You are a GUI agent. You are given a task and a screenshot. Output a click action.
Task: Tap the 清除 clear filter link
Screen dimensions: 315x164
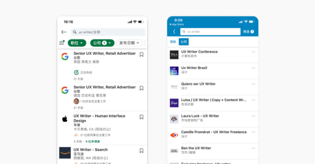tap(173, 42)
